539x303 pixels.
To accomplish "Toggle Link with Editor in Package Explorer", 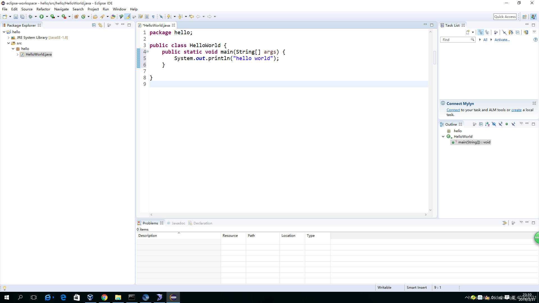I will [x=100, y=25].
